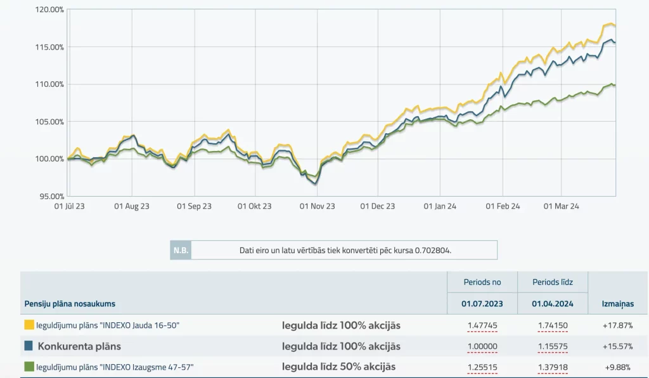Click 'Iegulda līdz 50% akcijās' text
The height and width of the screenshot is (378, 649).
(x=338, y=367)
